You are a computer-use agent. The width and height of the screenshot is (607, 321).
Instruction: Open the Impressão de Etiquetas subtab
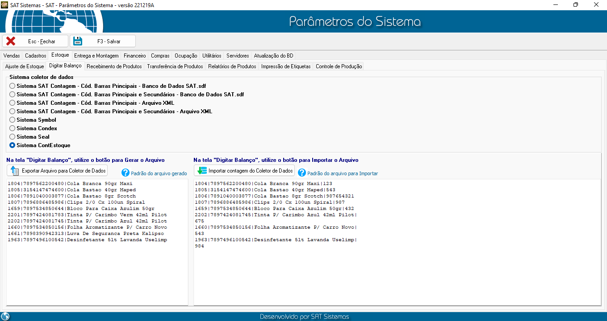(285, 66)
